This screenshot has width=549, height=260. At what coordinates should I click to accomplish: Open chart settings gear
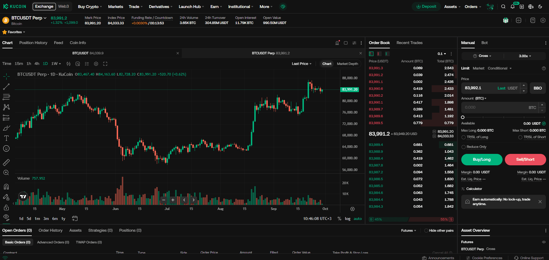[96, 64]
